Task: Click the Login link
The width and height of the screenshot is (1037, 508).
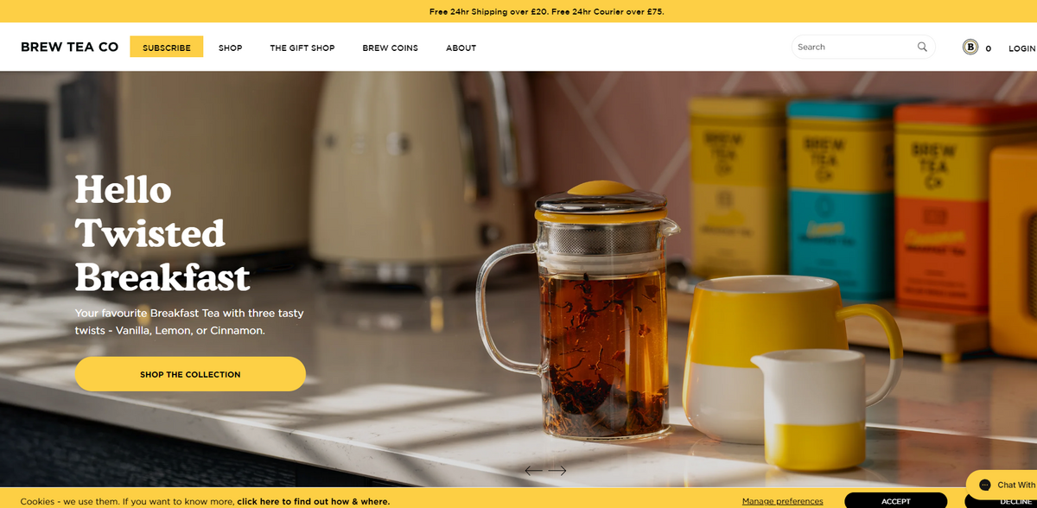Action: pyautogui.click(x=1022, y=48)
